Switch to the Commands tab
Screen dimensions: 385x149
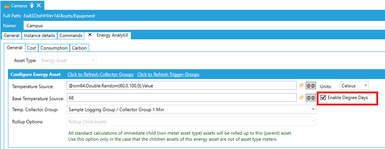coord(71,36)
